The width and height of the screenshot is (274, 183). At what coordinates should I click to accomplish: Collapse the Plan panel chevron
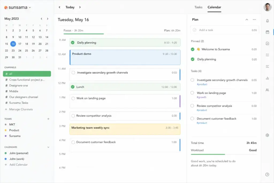click(246, 20)
